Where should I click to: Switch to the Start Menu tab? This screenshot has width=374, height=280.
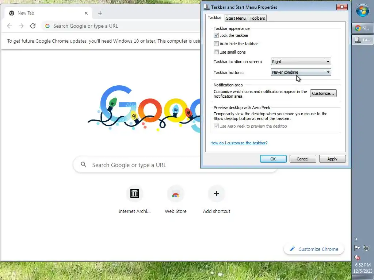236,18
